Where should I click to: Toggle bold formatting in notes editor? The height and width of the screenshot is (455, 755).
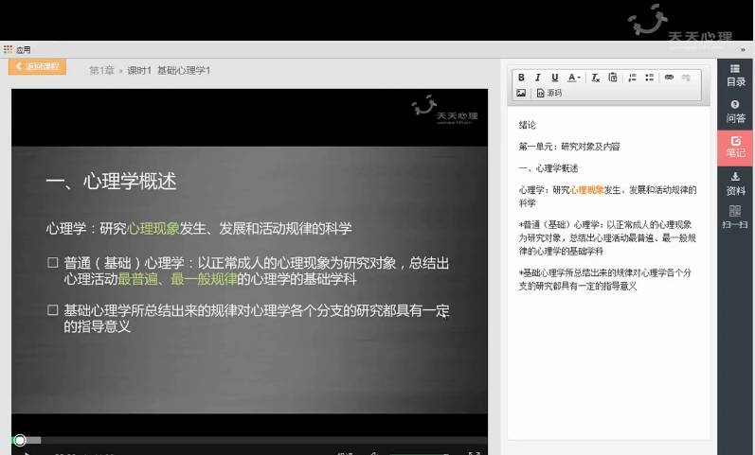(522, 78)
